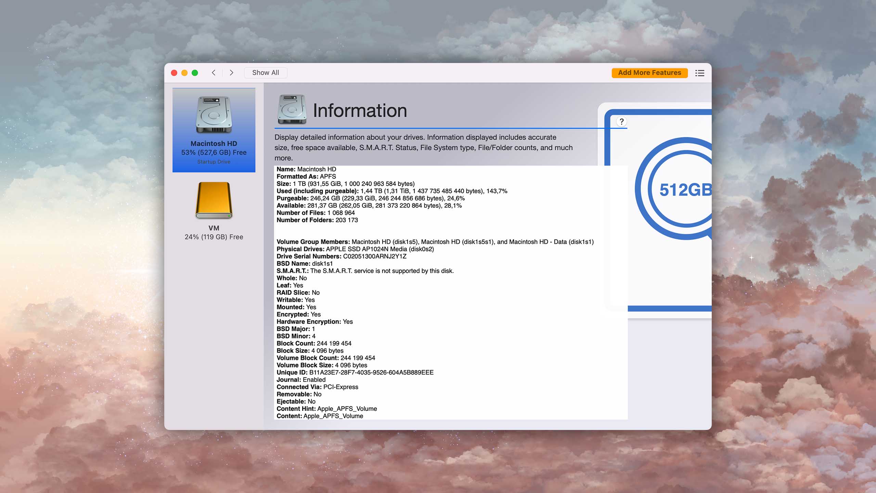Click BSD Major: 1 line
The height and width of the screenshot is (493, 876).
[296, 329]
